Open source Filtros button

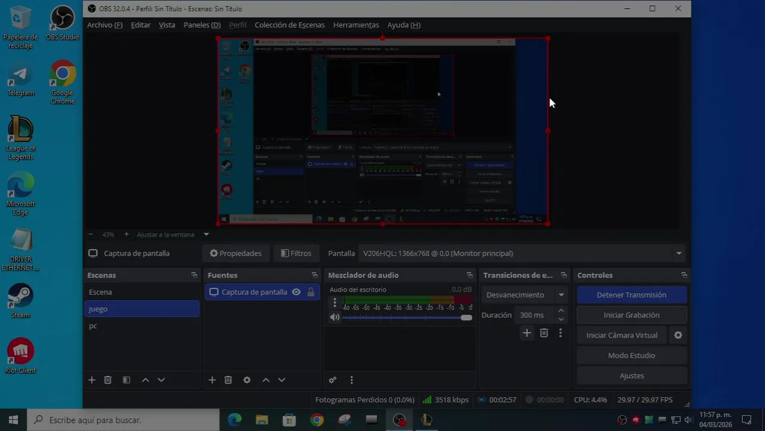(x=296, y=253)
